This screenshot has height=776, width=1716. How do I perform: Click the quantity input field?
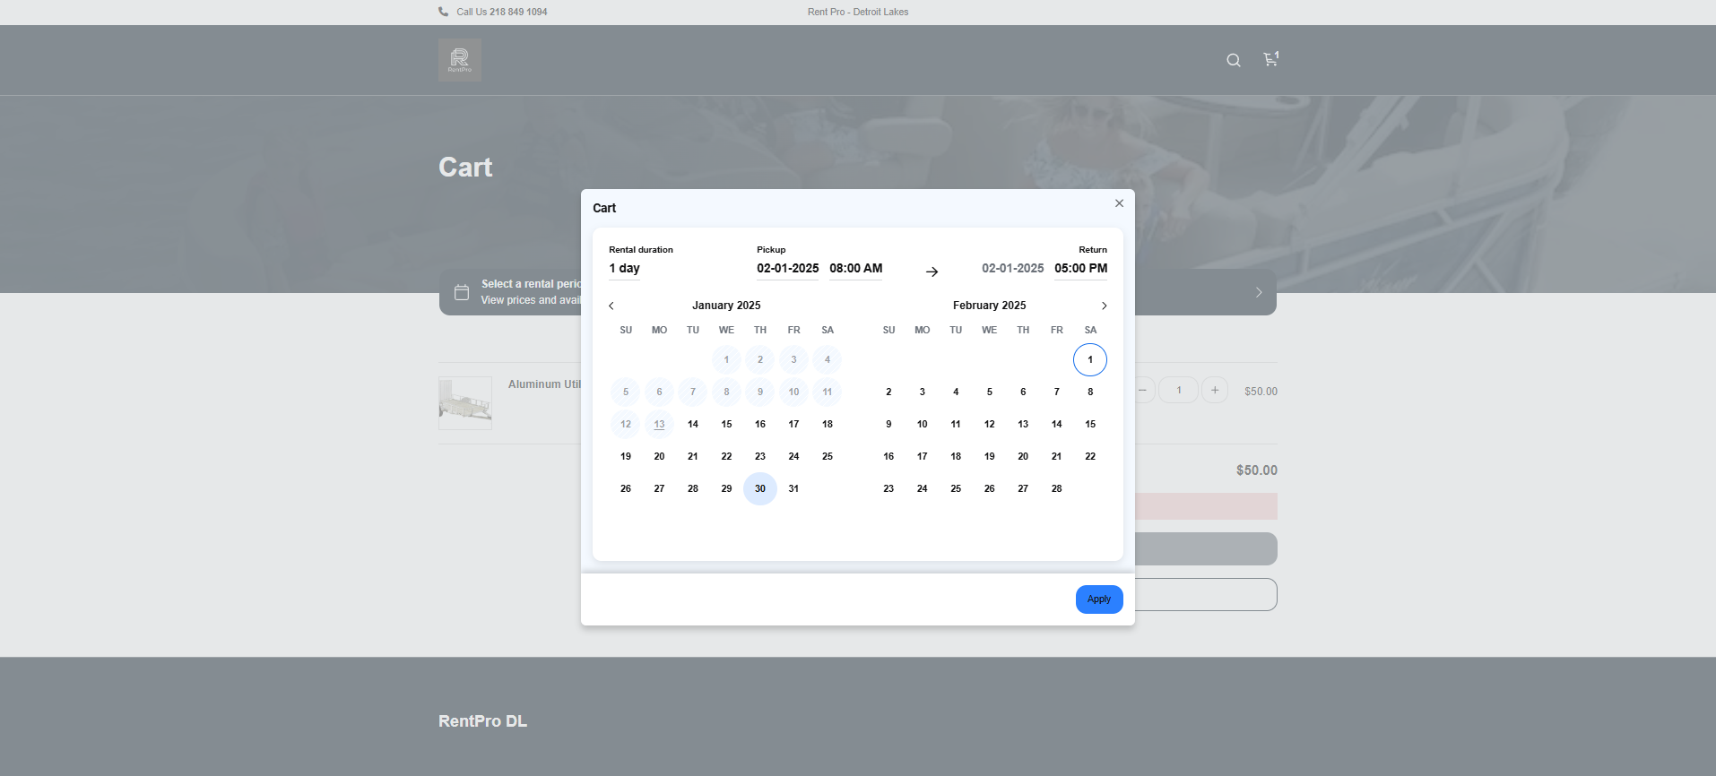(1178, 390)
